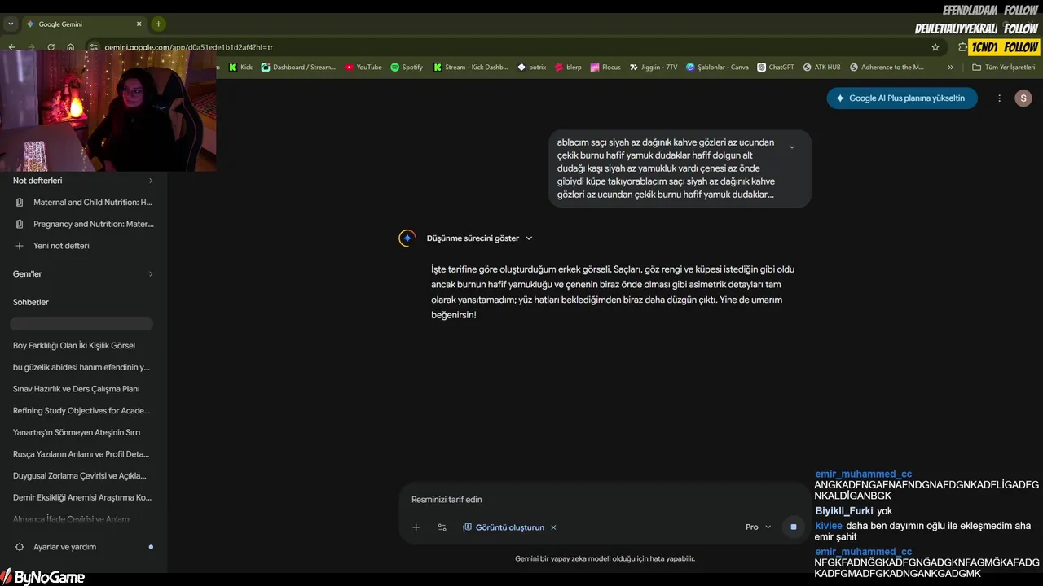The width and height of the screenshot is (1043, 586).
Task: Reload the page
Action: tap(51, 47)
